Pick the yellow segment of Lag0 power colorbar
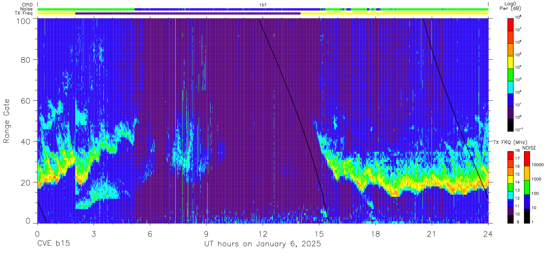The image size is (549, 253). (511, 62)
